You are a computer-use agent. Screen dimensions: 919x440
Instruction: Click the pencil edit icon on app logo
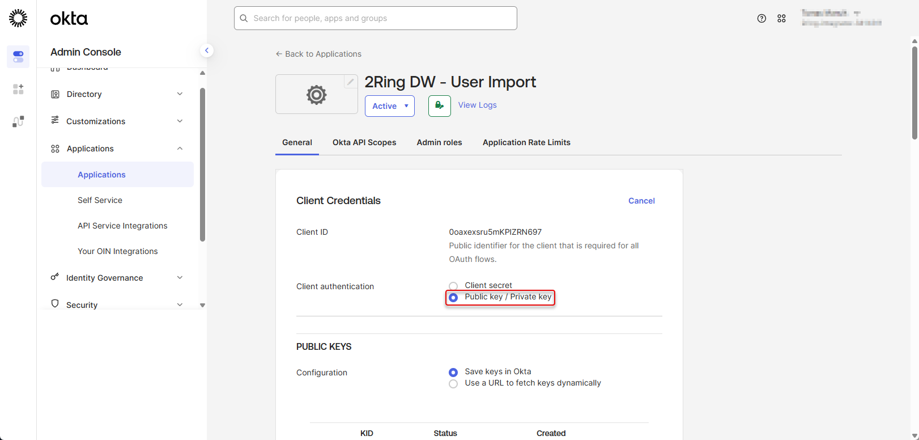point(351,82)
